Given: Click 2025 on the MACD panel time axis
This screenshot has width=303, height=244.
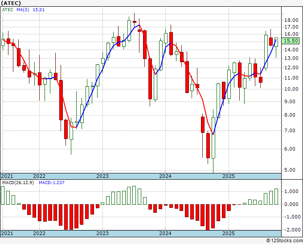Looking at the screenshot, I should [x=229, y=233].
